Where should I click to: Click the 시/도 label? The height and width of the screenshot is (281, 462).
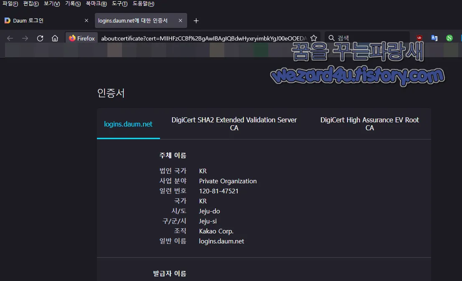point(179,211)
